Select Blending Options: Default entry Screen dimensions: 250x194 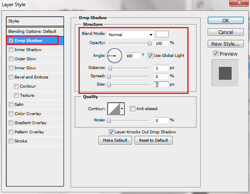tap(35, 32)
